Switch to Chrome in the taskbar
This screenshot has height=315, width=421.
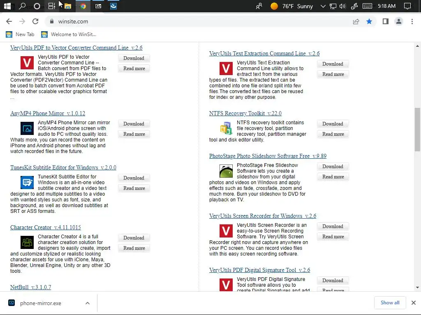click(83, 6)
